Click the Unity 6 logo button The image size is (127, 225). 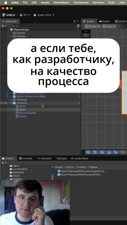click(x=8, y=15)
